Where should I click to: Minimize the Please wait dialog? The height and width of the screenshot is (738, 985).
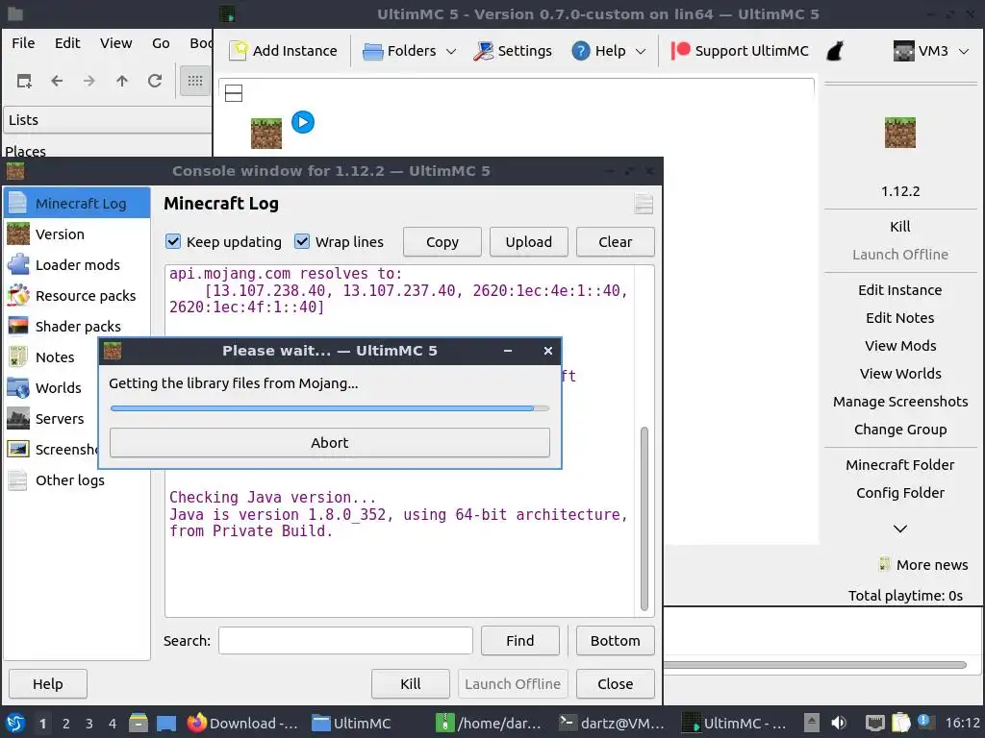coord(508,351)
